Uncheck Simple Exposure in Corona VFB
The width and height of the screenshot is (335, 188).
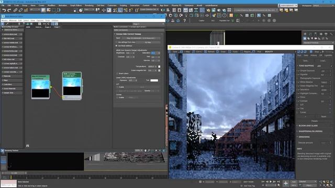pyautogui.click(x=299, y=71)
